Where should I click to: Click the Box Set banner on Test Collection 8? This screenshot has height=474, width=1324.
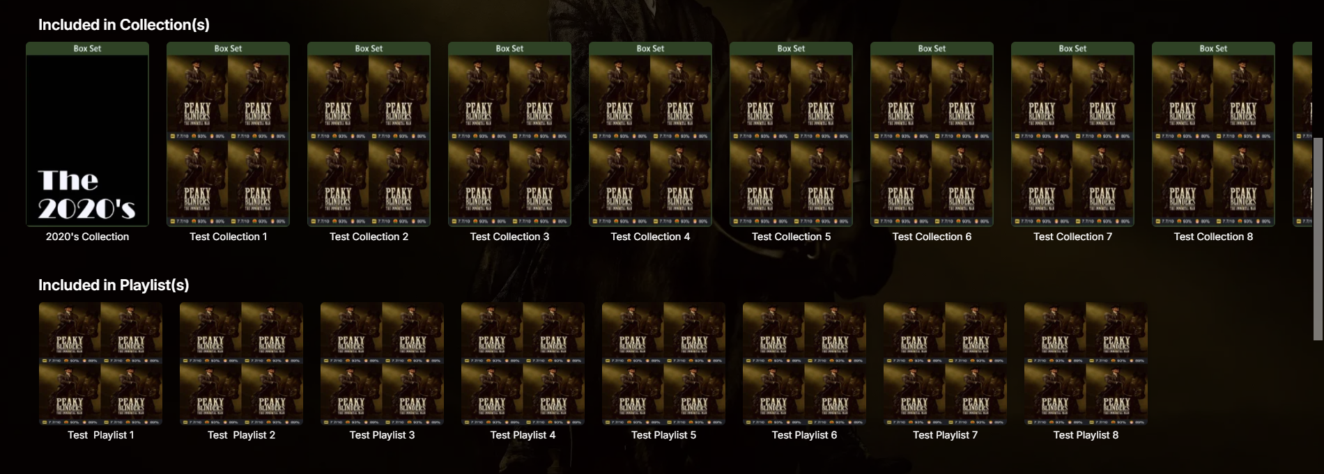pyautogui.click(x=1213, y=49)
